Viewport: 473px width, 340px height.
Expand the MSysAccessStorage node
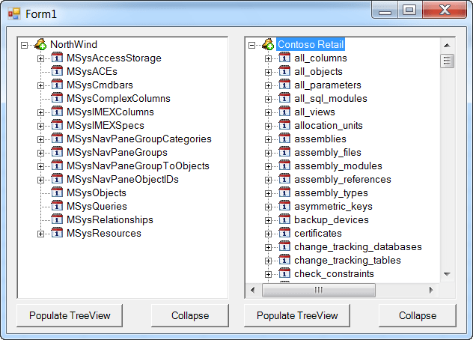(x=40, y=58)
